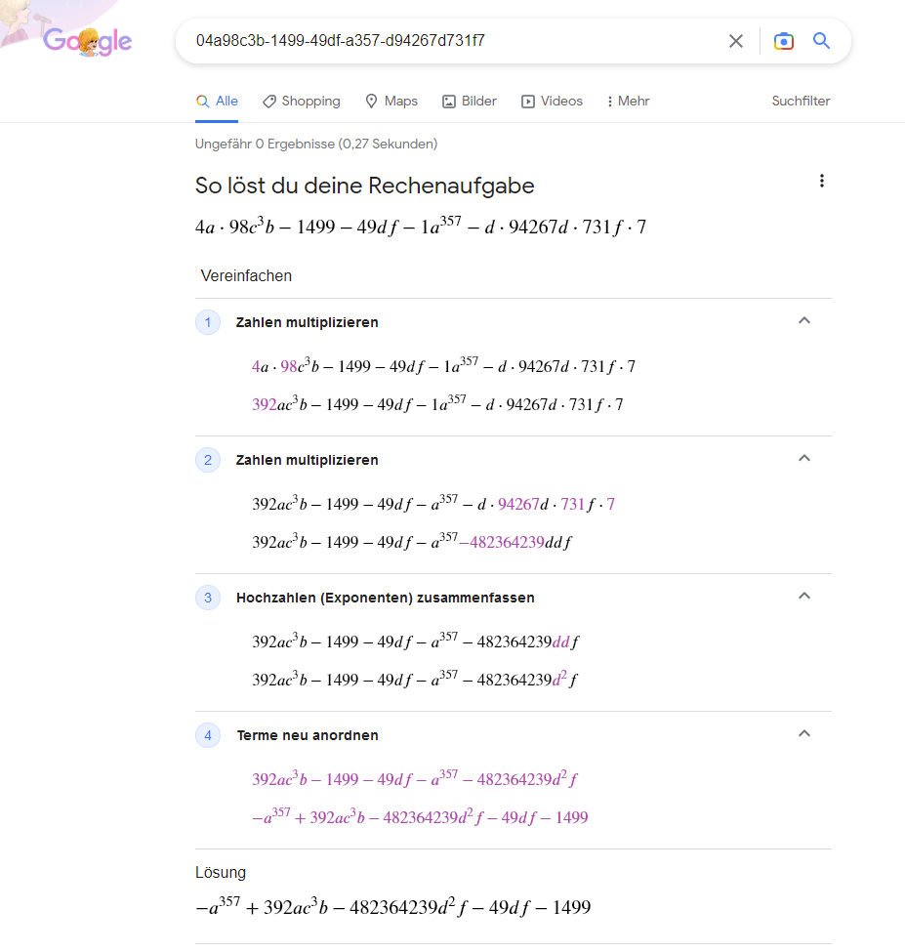Click the Google doodle logo
This screenshot has height=952, width=905.
(87, 41)
